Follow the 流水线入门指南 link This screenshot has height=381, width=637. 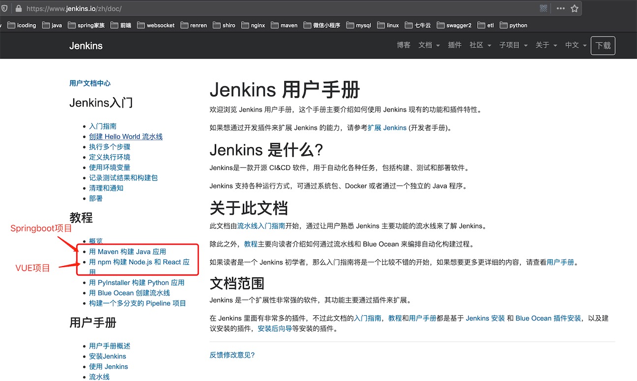pos(261,226)
